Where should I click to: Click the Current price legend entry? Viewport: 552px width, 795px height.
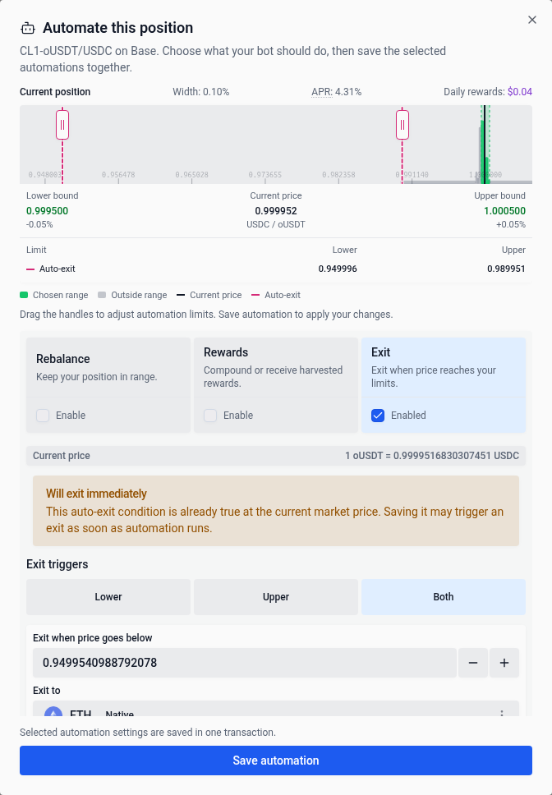[209, 295]
